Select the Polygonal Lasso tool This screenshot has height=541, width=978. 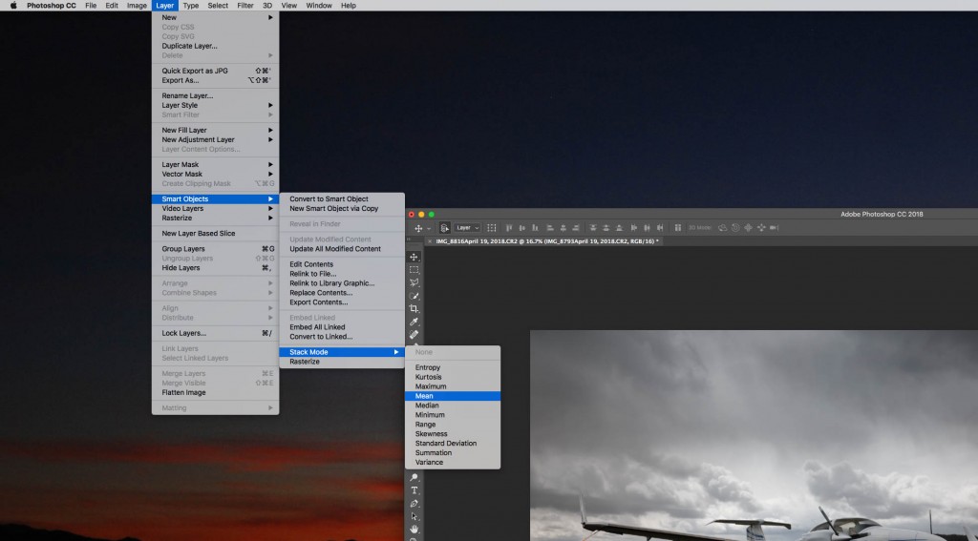click(x=414, y=283)
